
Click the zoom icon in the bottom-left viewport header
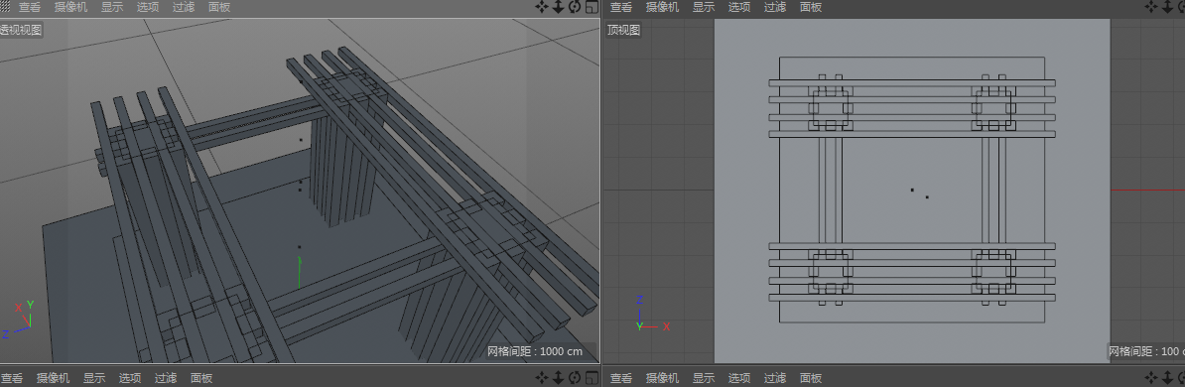point(559,377)
